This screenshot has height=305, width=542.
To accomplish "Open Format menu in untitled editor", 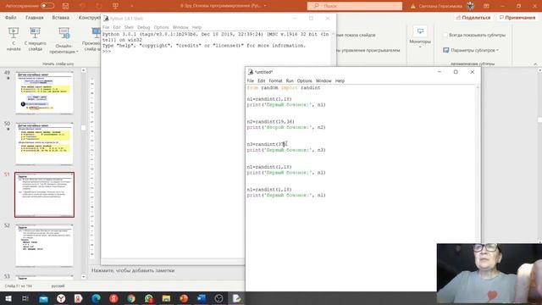I will [x=275, y=80].
